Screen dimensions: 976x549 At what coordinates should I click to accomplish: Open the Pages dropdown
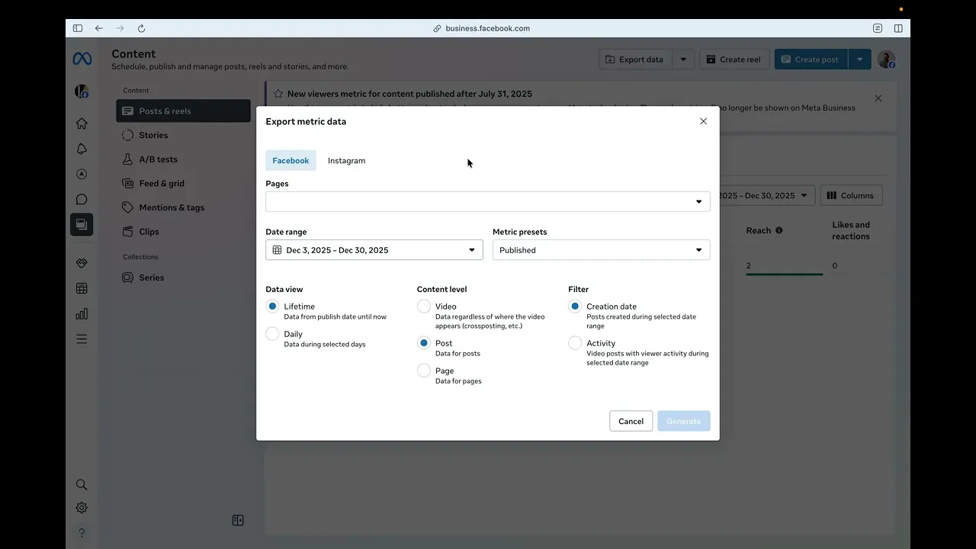(x=488, y=201)
